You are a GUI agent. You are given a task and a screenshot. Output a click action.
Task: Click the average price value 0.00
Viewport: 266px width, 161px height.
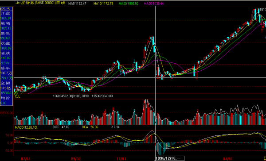(x=4, y=103)
